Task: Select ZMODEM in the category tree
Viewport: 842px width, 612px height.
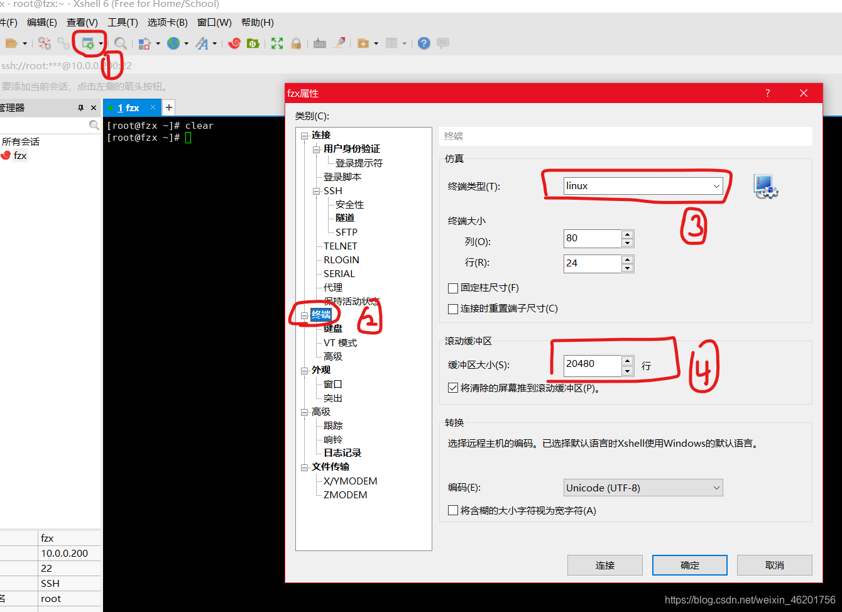Action: (345, 495)
